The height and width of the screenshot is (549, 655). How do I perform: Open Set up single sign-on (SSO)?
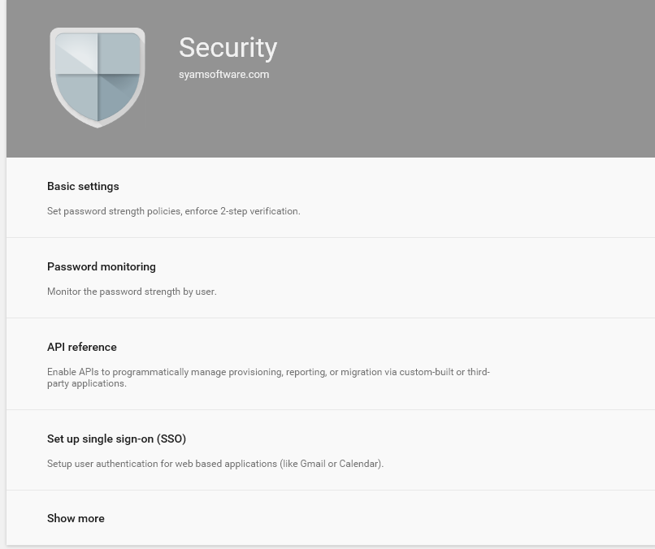(116, 439)
